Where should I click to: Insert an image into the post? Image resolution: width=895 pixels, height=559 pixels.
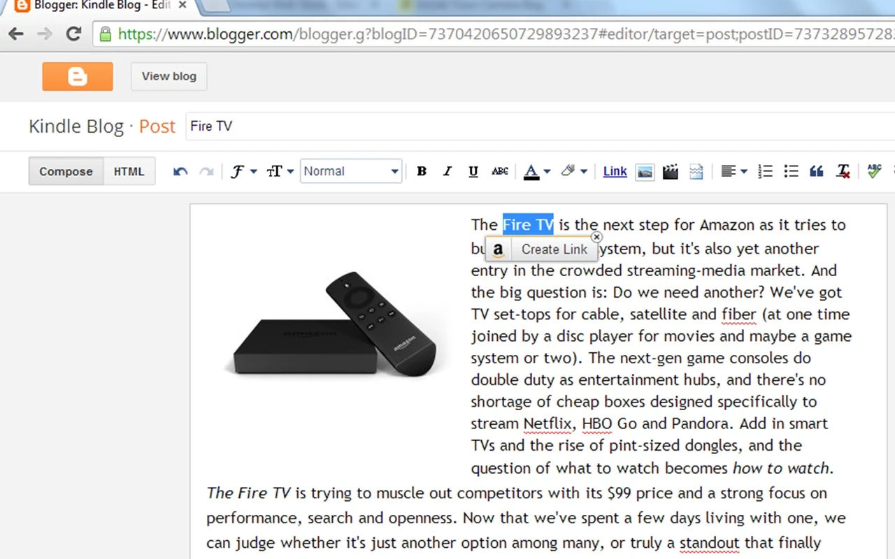coord(645,172)
